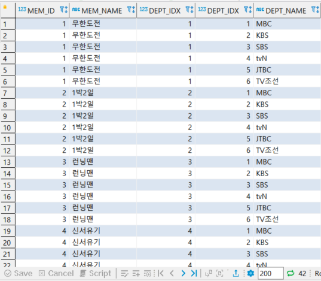Click the row count label 42

(302, 274)
